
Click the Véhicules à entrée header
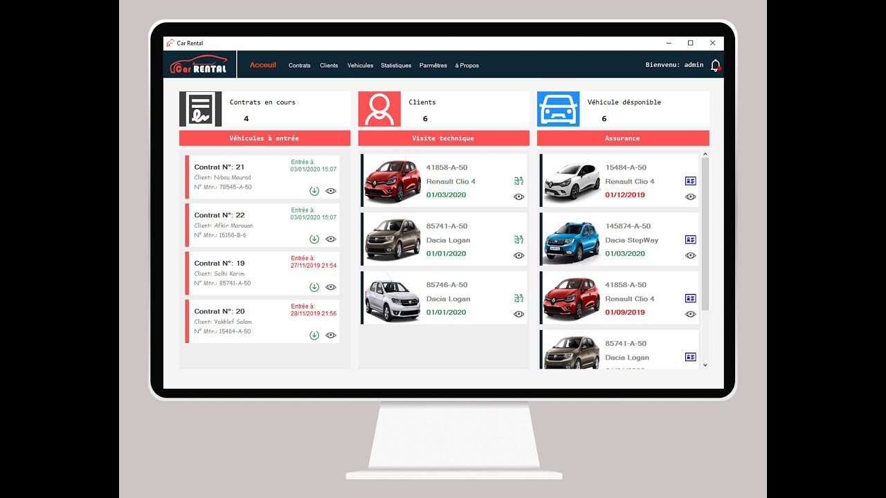264,138
